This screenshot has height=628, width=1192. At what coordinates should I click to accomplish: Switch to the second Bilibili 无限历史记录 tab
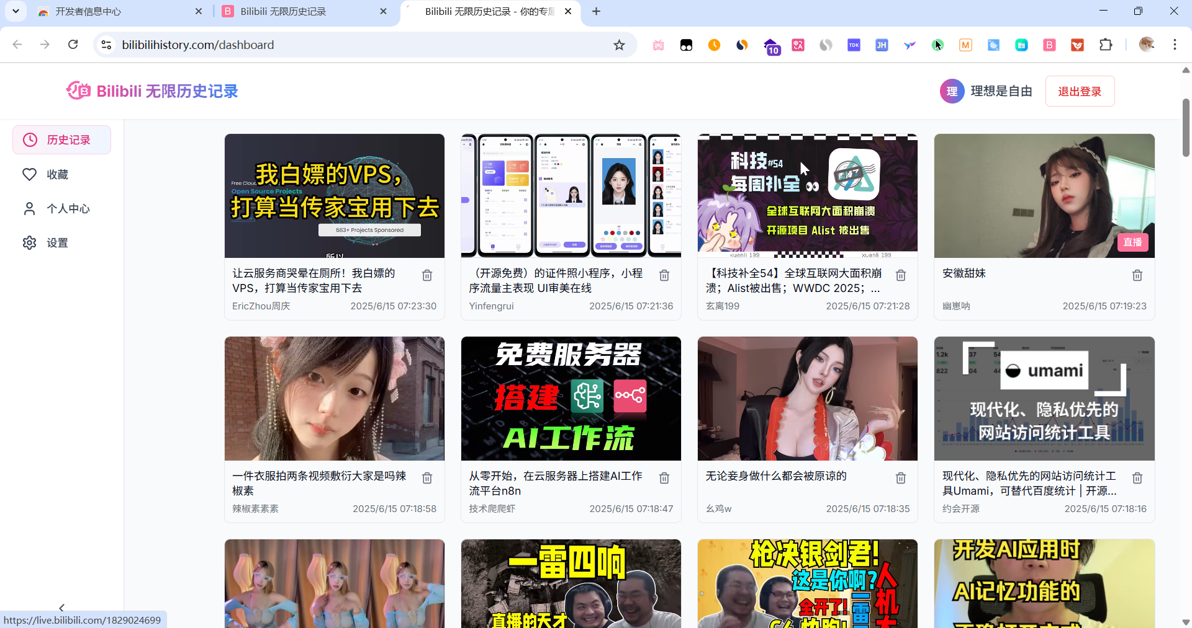(304, 11)
